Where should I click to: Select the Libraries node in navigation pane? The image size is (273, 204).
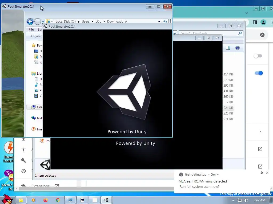[x=37, y=74]
